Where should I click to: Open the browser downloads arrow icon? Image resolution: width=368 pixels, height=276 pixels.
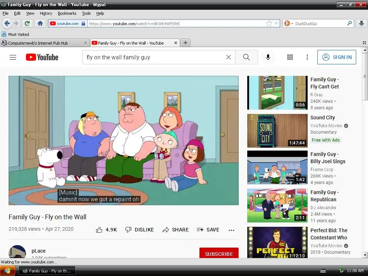[x=362, y=23]
